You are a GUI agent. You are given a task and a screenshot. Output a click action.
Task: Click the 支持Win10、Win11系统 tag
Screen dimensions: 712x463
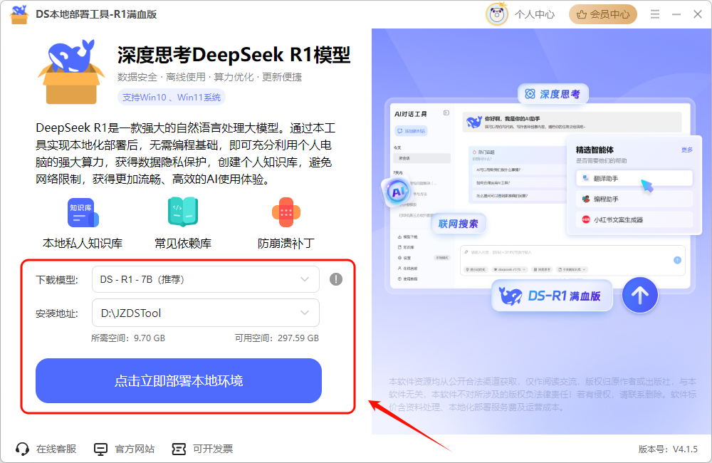click(x=171, y=97)
